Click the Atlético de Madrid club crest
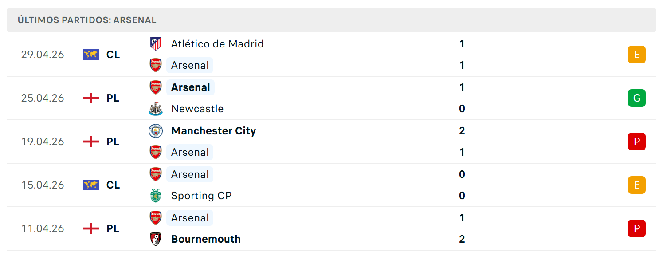663x260 pixels. click(156, 44)
